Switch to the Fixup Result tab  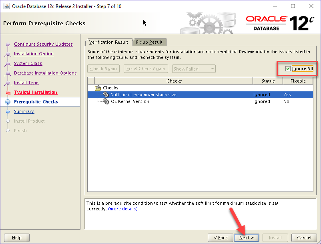pos(149,42)
